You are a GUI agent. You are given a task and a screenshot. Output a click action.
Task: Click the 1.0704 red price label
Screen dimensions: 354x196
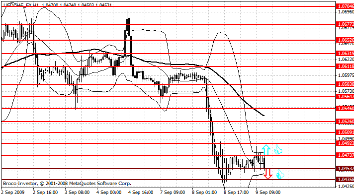pyautogui.click(x=345, y=6)
